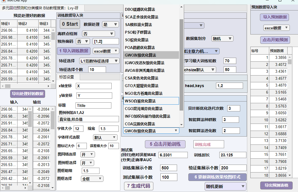Viewport: 298px width, 192px height.
Task: Export the table with 导出预测表格
Action: click(276, 185)
